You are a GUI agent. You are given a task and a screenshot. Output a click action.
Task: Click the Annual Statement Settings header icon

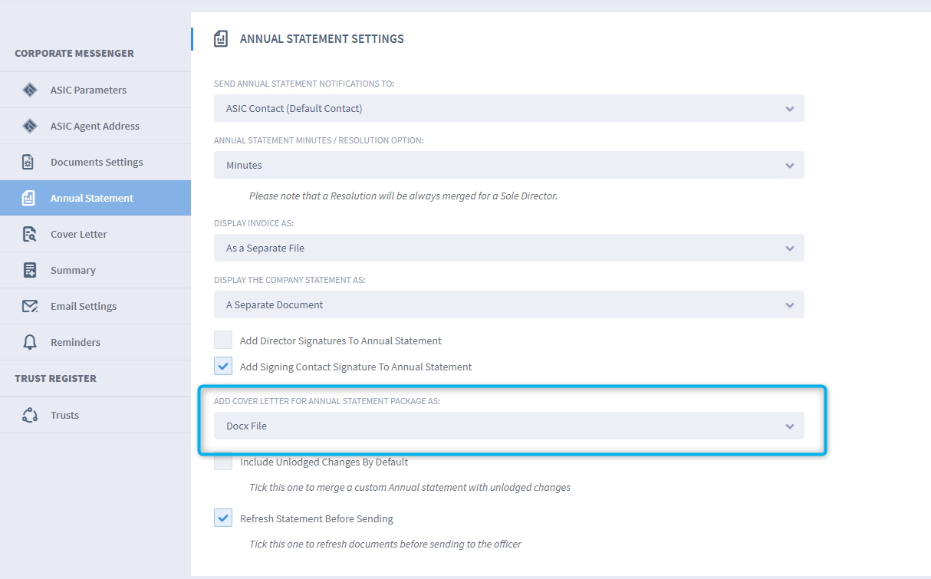[221, 38]
